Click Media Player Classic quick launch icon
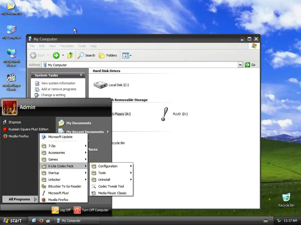 [x=48, y=221]
